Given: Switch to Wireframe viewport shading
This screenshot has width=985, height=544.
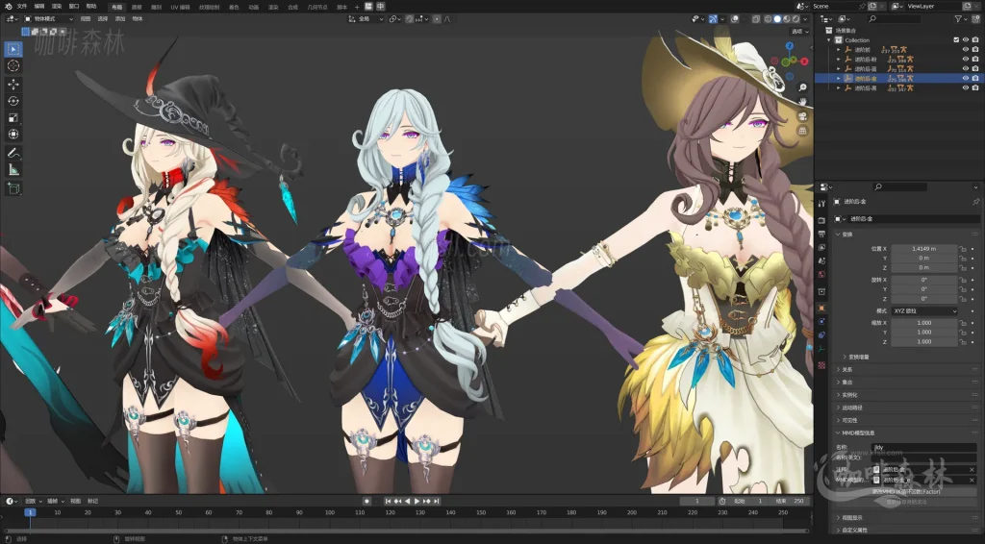Looking at the screenshot, I should pos(769,19).
